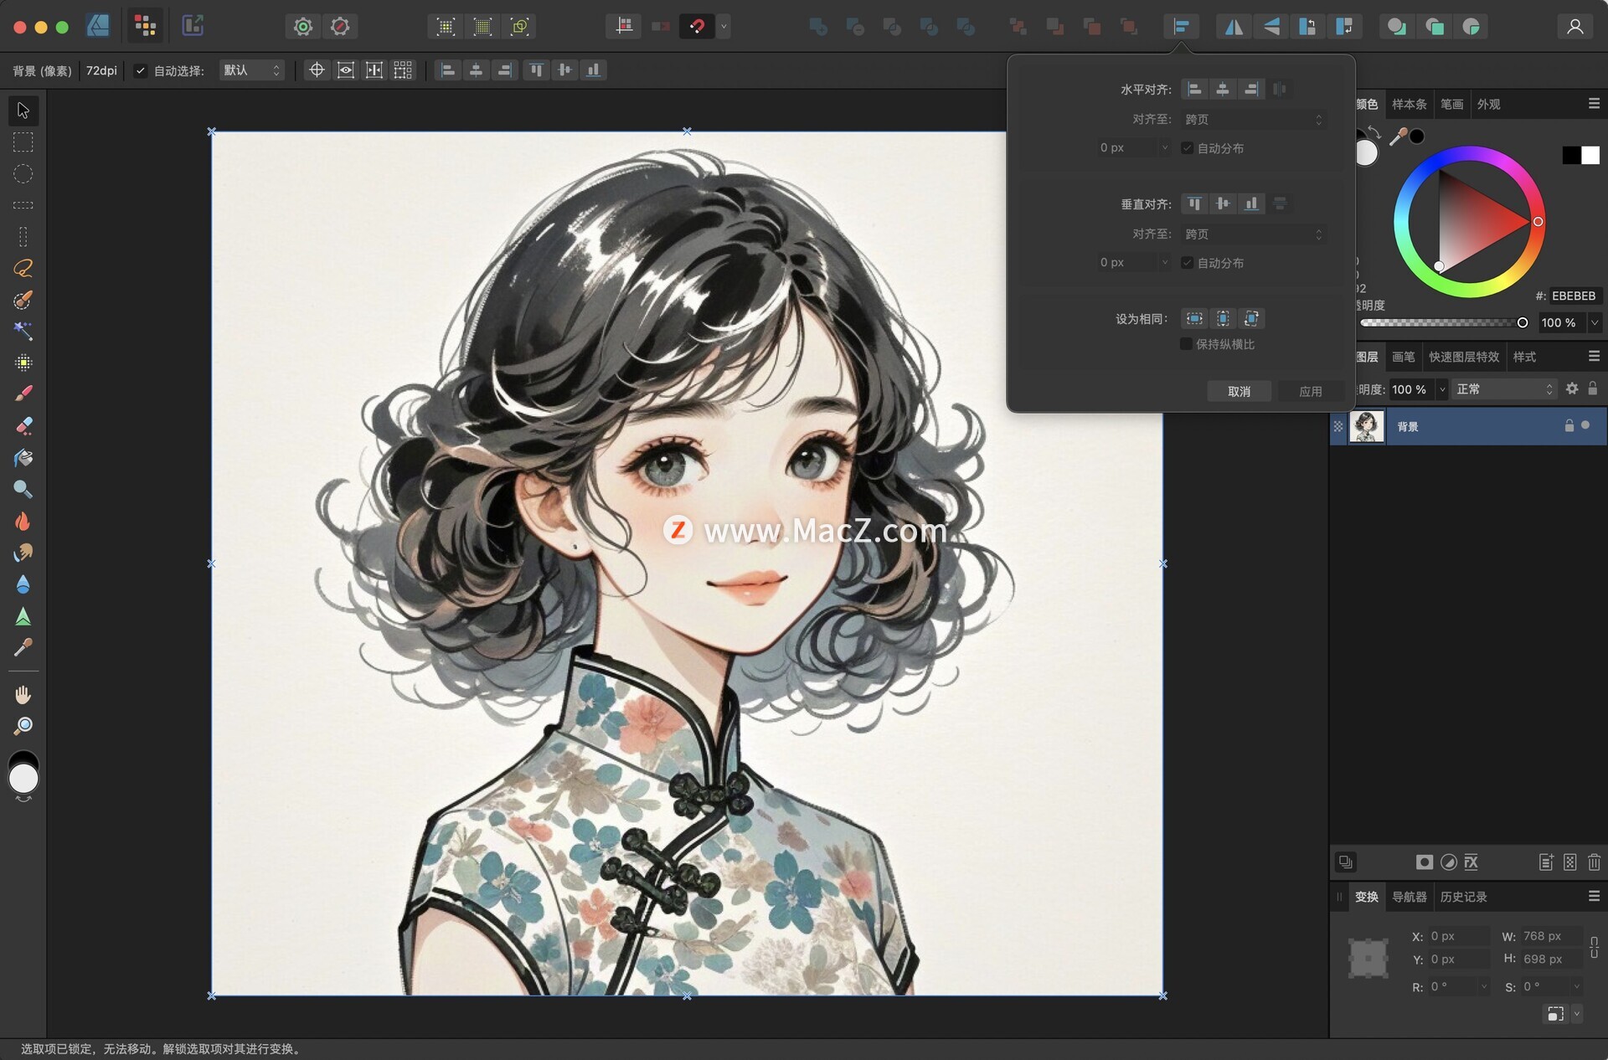Toggle visibility of the 背景 layer
The width and height of the screenshot is (1608, 1060).
point(1585,425)
